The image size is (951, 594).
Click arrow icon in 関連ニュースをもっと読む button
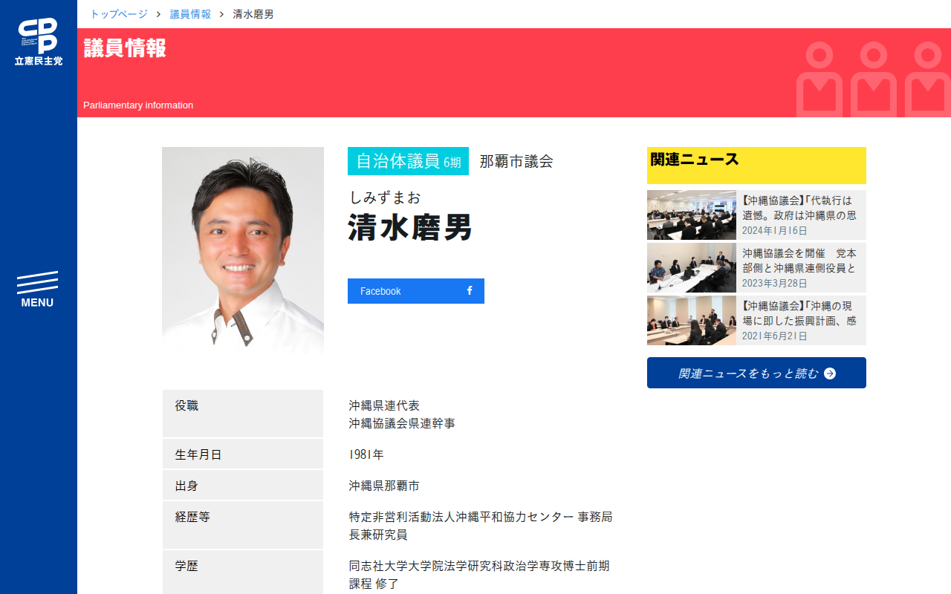point(830,373)
